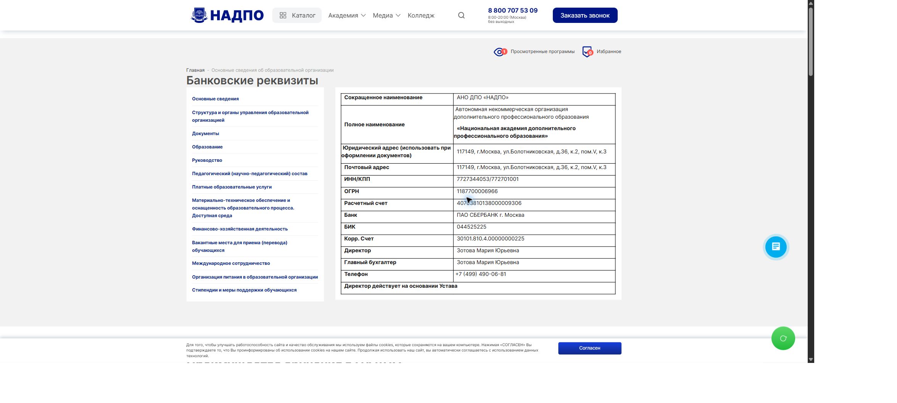
Task: Open Руководство in sidebar
Action: click(207, 160)
